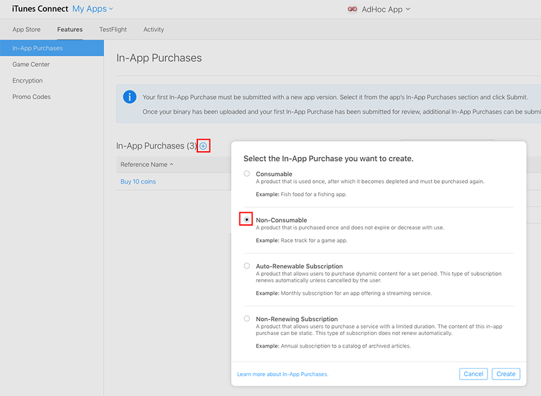Click the blue info icon in banner
The image size is (541, 396).
coord(129,97)
